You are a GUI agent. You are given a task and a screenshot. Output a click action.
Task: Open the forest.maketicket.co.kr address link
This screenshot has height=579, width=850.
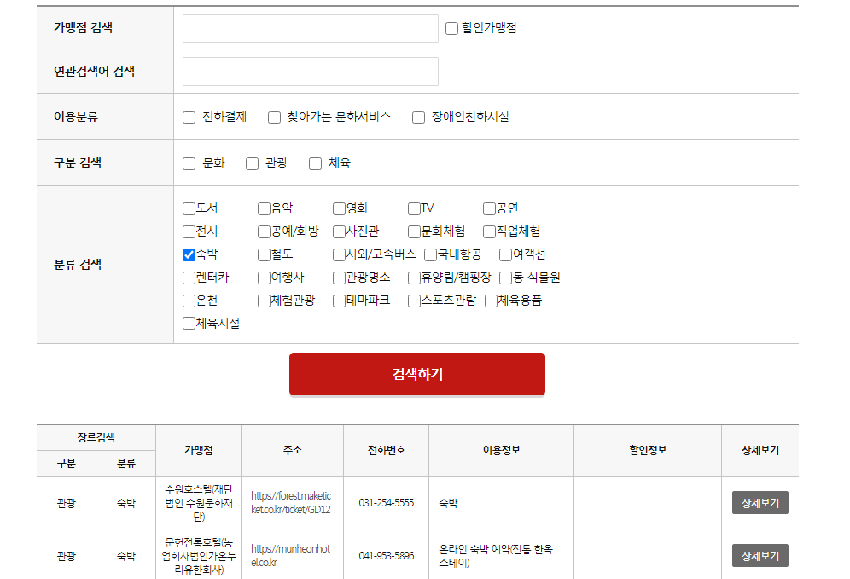click(x=291, y=503)
